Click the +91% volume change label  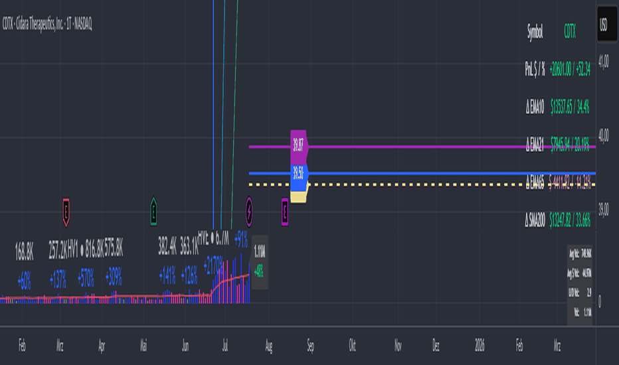coord(241,239)
